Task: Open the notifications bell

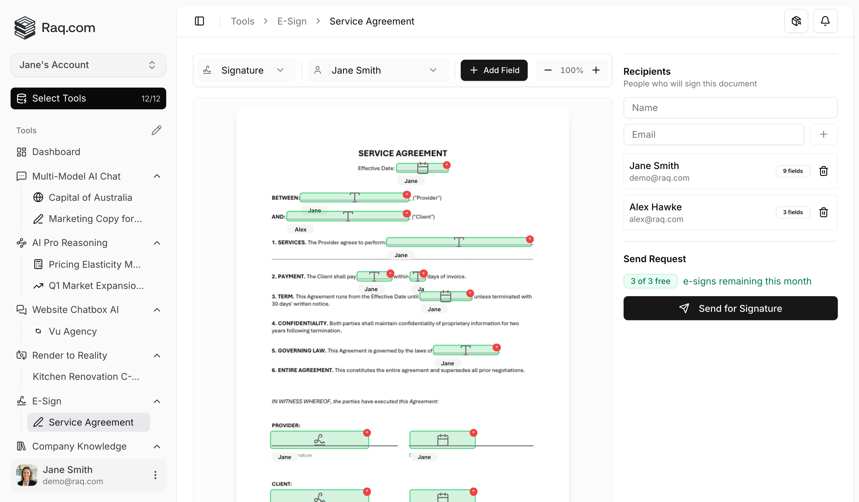Action: [x=825, y=21]
